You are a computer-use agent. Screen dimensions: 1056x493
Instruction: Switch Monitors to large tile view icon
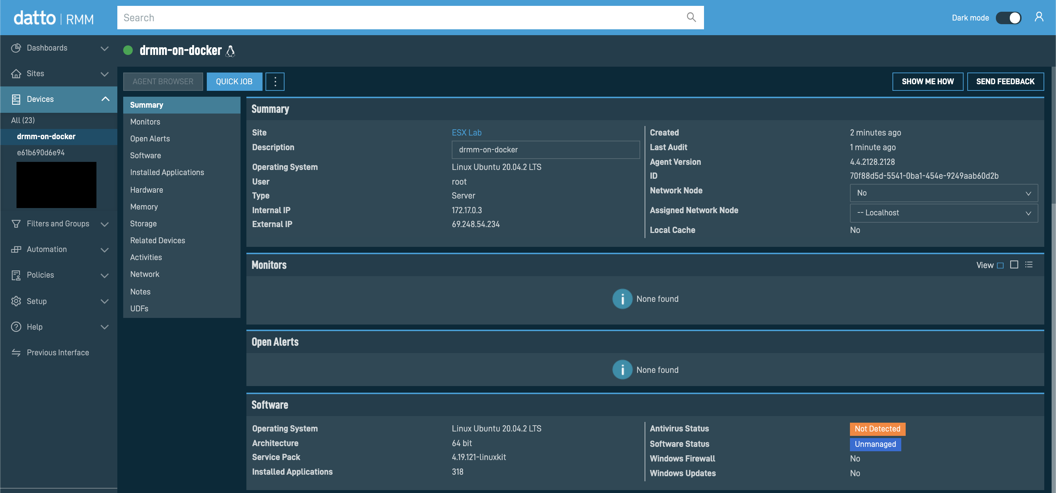[x=1014, y=264]
